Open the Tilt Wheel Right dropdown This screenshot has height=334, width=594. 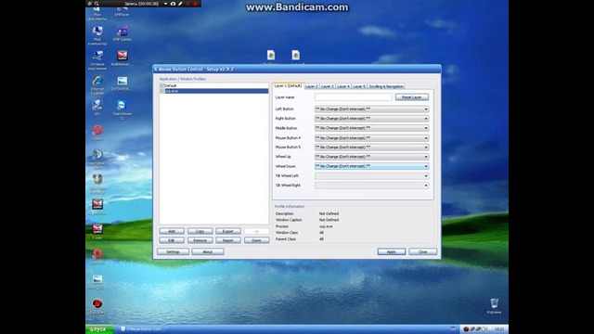pos(371,186)
